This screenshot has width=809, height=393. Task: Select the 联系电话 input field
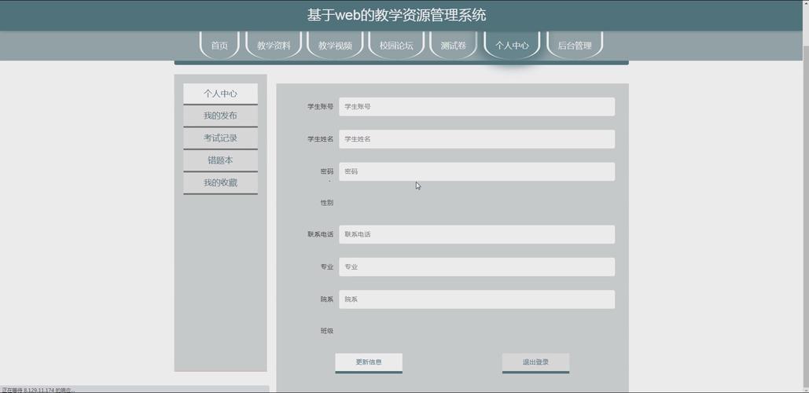476,234
